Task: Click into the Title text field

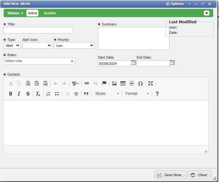Action: pyautogui.click(x=38, y=30)
